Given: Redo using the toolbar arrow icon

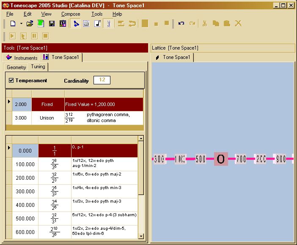Looking at the screenshot, I should [x=192, y=24].
